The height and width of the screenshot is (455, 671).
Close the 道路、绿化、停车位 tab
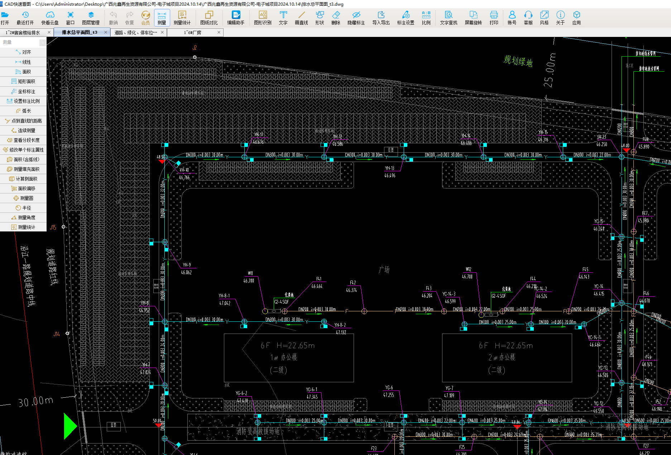tap(162, 33)
